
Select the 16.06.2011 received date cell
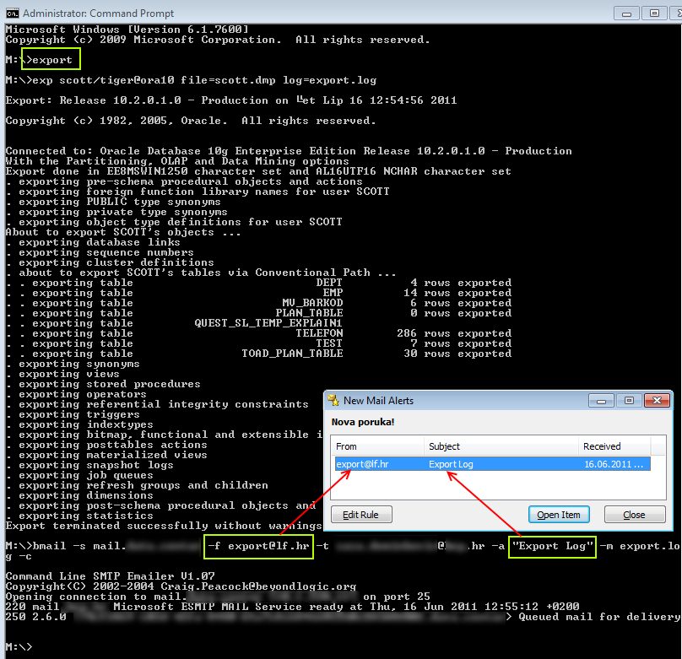coord(614,464)
